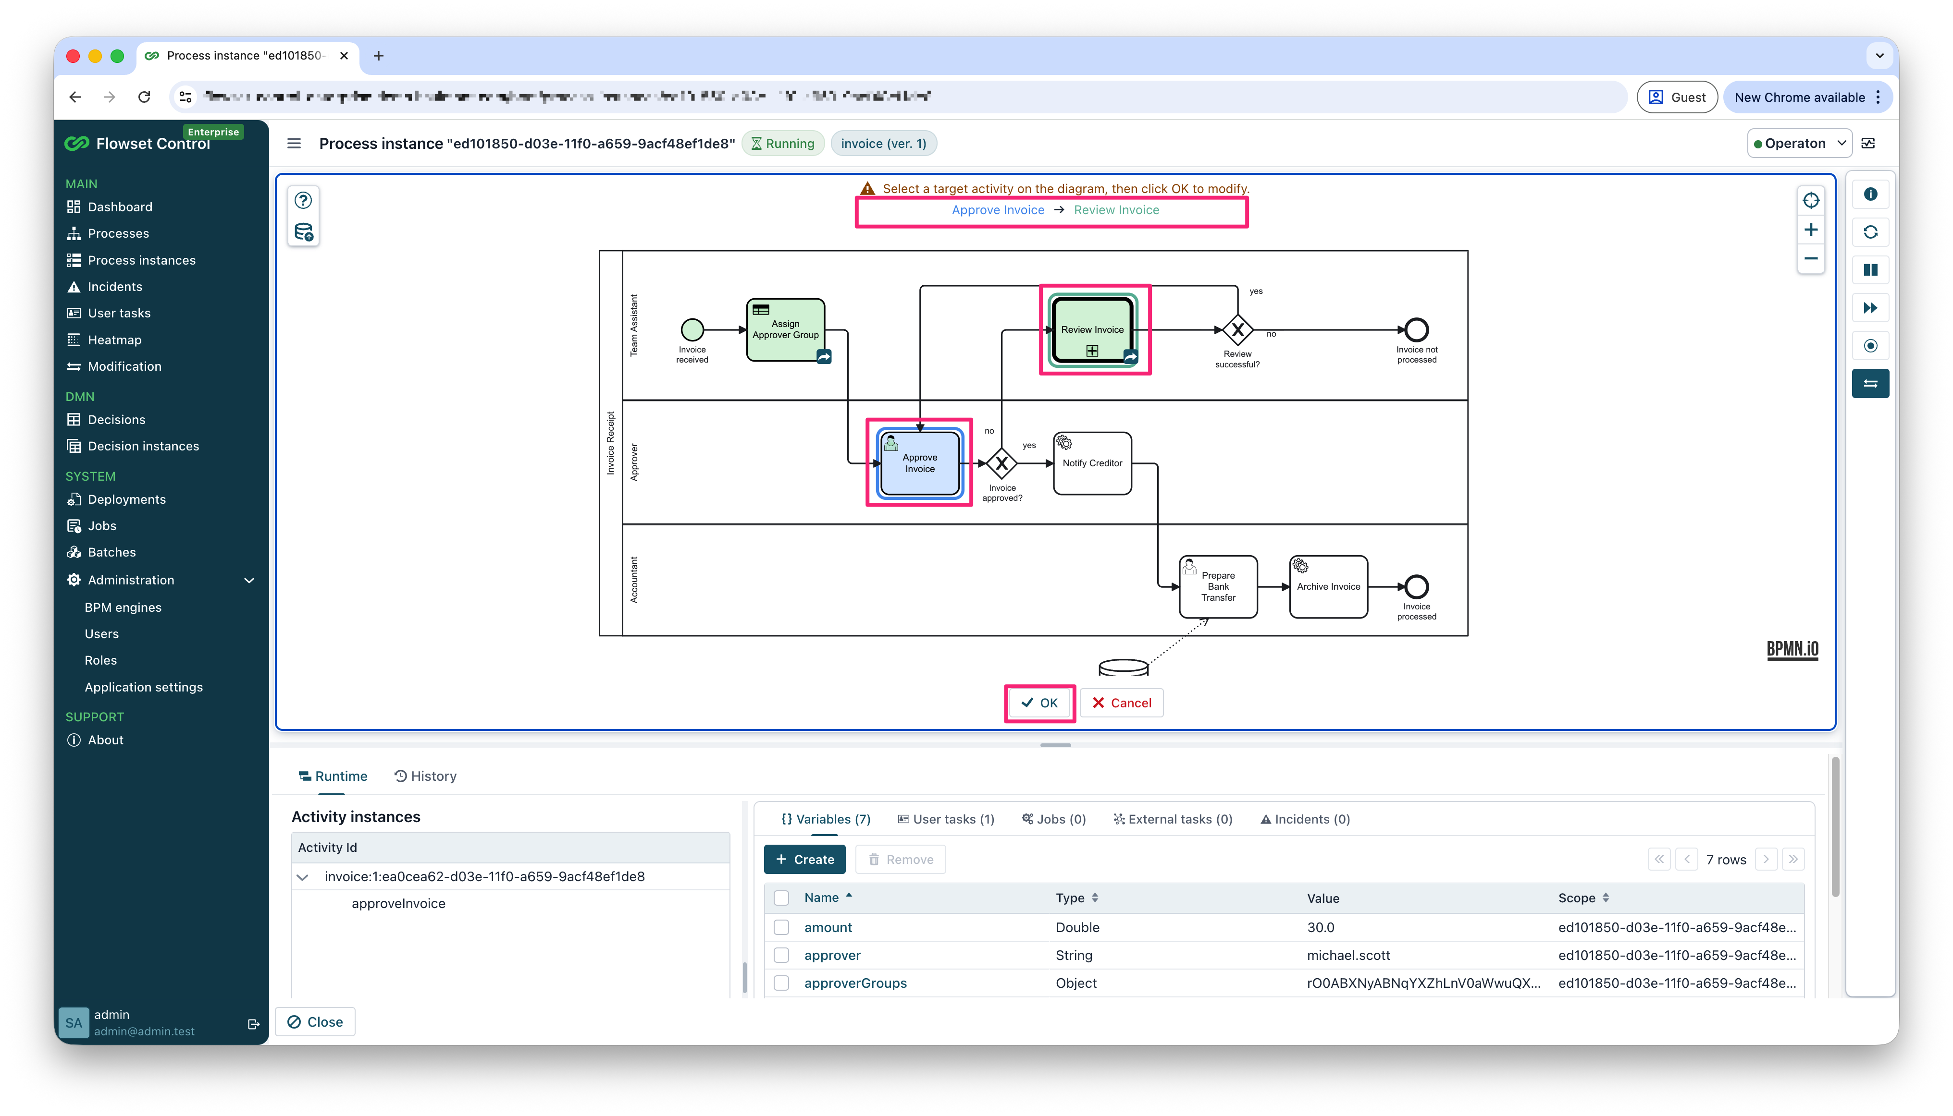The height and width of the screenshot is (1116, 1953).
Task: Reload the browser page
Action: pos(144,97)
